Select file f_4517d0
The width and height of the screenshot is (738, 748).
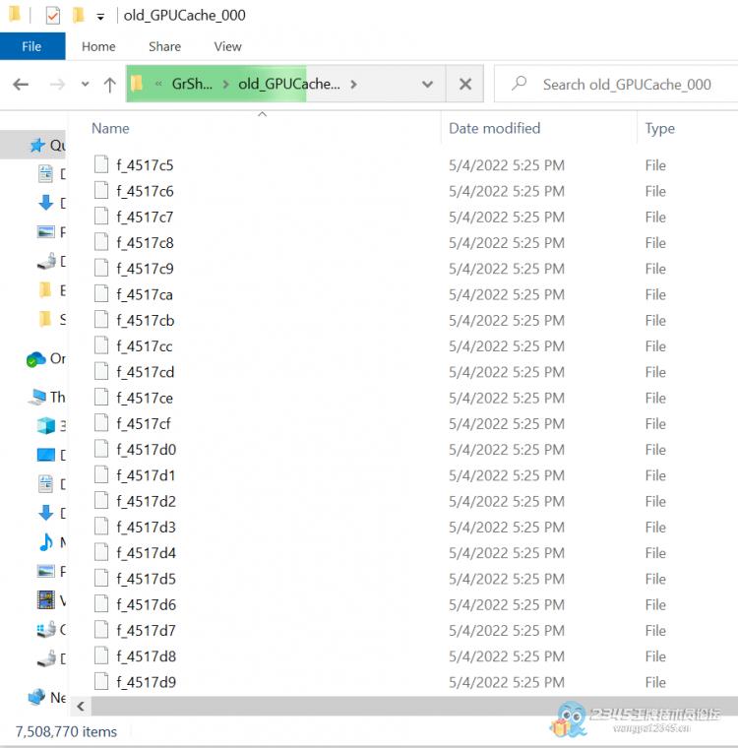[147, 450]
